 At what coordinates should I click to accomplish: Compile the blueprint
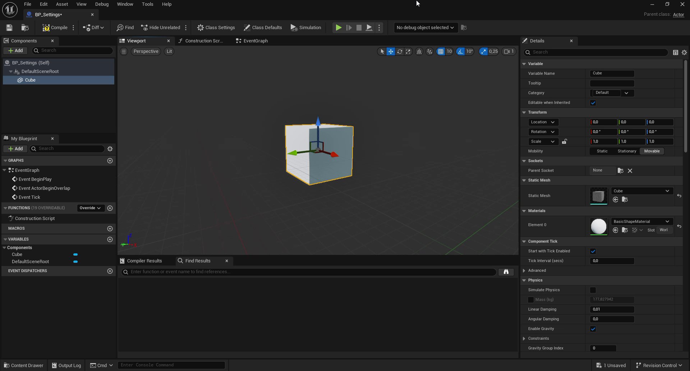pos(55,28)
